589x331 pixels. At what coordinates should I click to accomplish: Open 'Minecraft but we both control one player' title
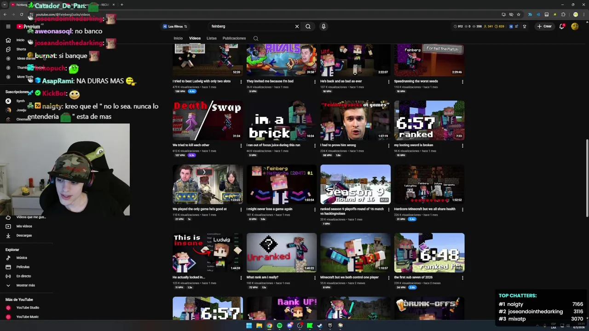pos(349,277)
